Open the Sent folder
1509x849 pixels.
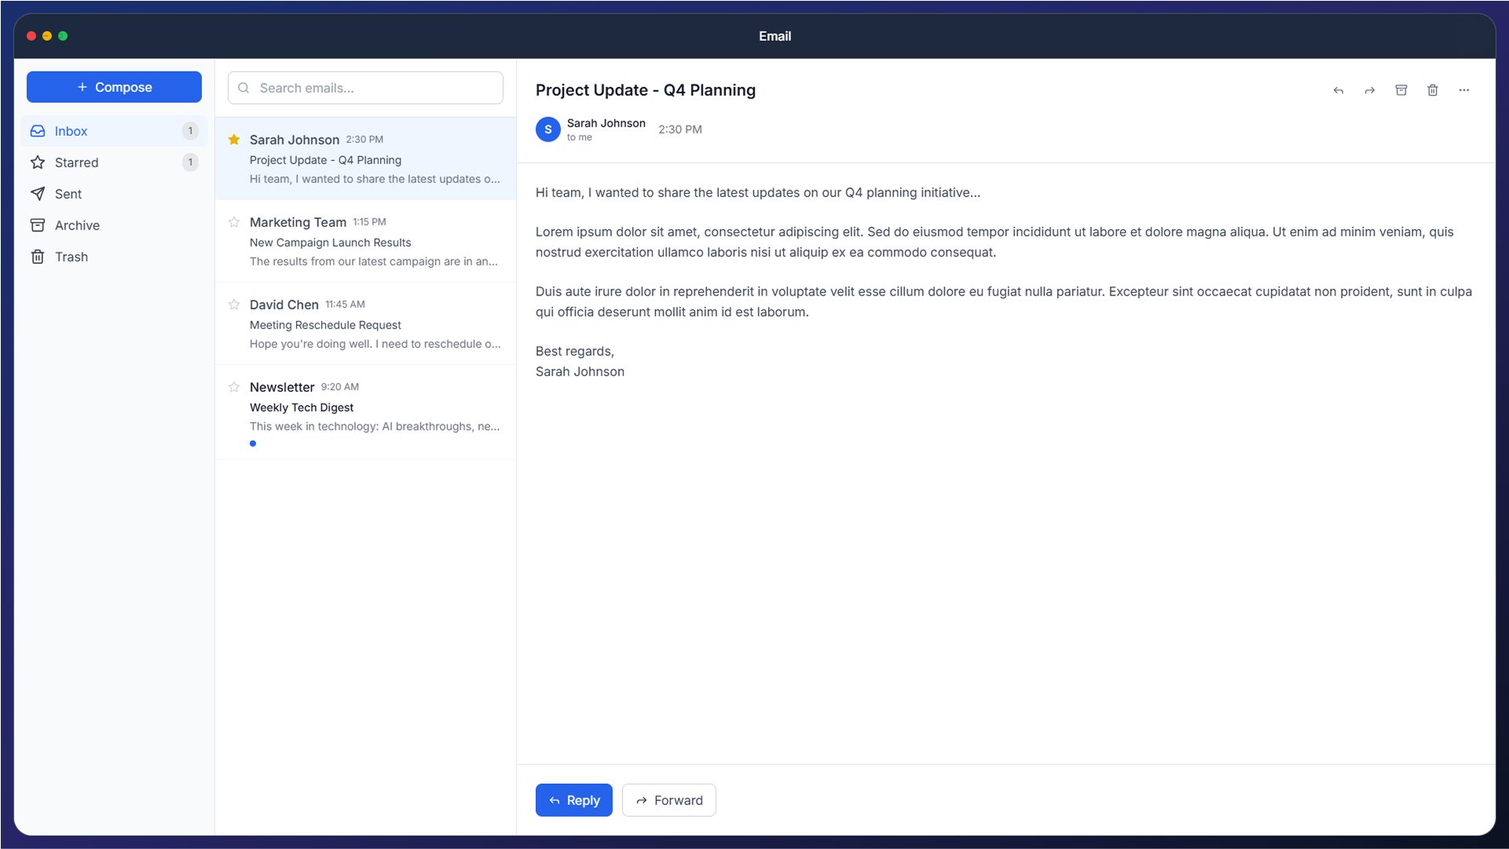click(114, 194)
